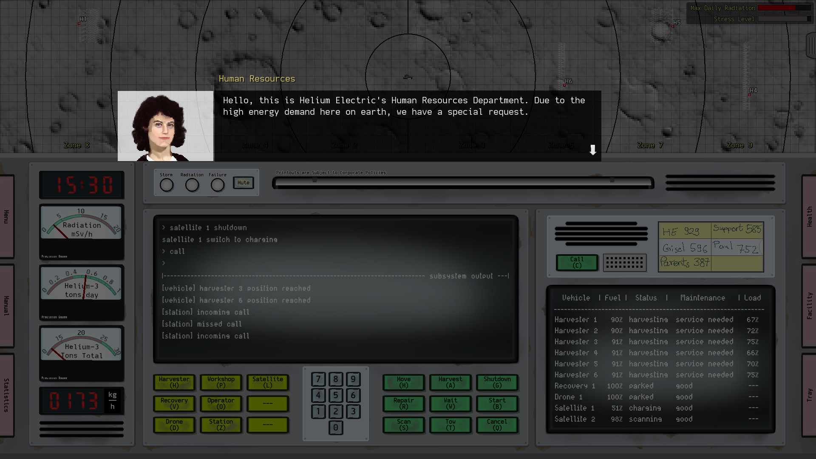Inspect the Failure indicator light
816x459 pixels.
click(x=218, y=184)
